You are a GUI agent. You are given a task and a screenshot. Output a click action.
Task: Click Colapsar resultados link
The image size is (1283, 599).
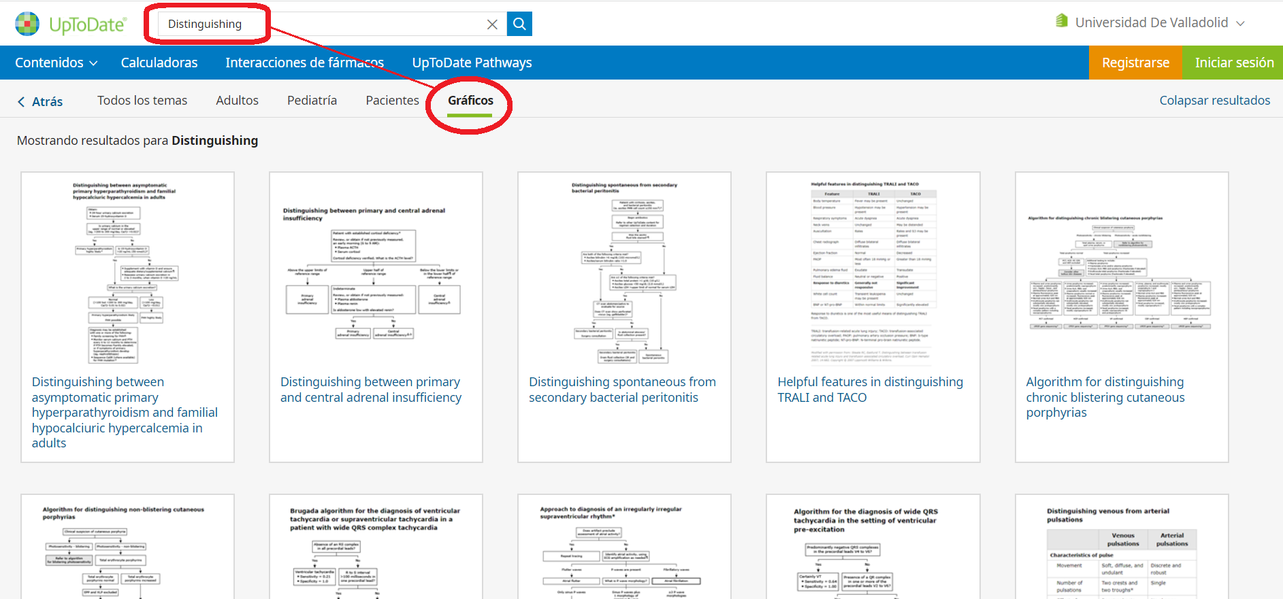click(x=1214, y=100)
